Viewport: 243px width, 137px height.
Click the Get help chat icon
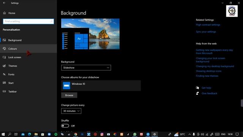click(x=197, y=88)
